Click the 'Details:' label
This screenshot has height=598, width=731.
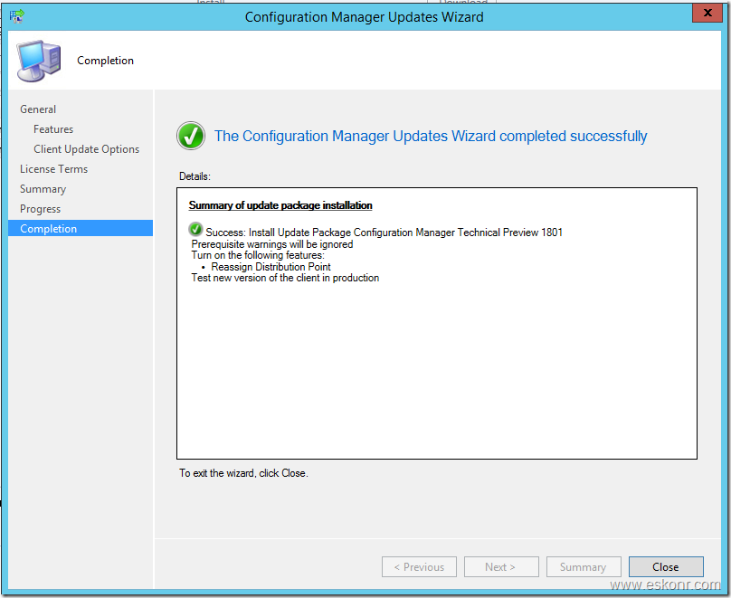click(195, 176)
